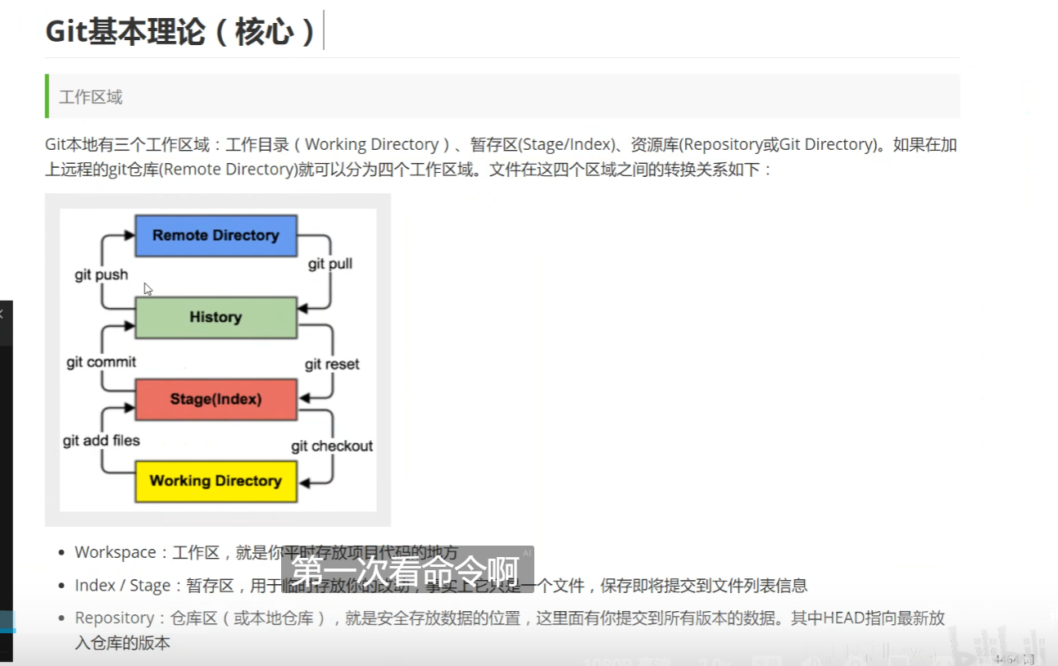The height and width of the screenshot is (666, 1058).
Task: Click the git commit label in diagram
Action: coord(102,362)
